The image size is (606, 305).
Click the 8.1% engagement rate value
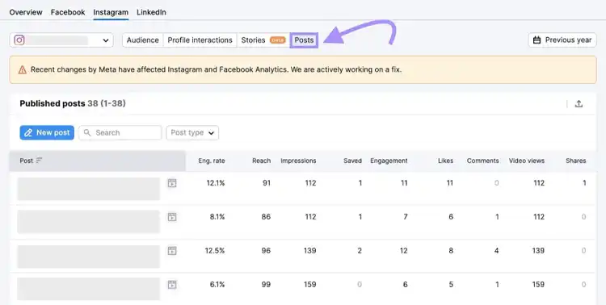pyautogui.click(x=217, y=217)
